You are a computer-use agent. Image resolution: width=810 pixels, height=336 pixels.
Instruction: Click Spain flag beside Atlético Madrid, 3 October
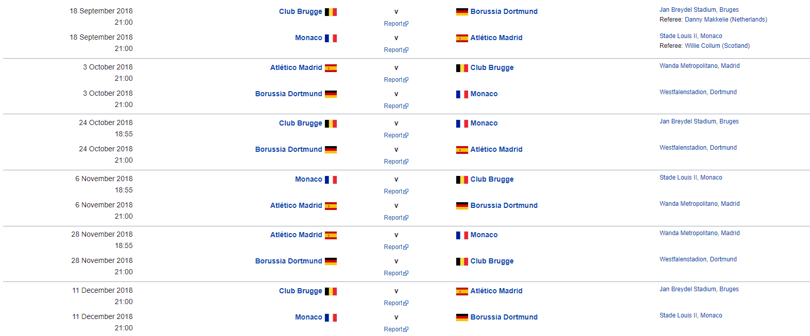(x=331, y=68)
